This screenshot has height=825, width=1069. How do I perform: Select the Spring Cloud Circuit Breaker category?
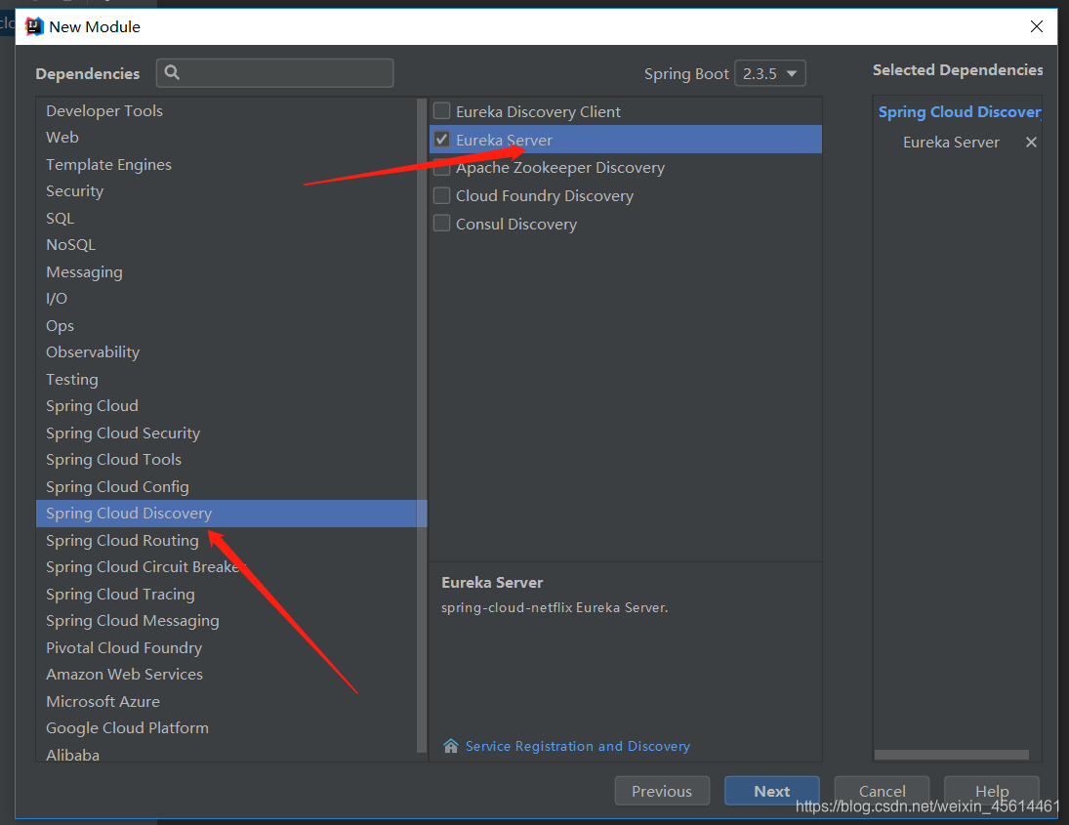tap(226, 567)
